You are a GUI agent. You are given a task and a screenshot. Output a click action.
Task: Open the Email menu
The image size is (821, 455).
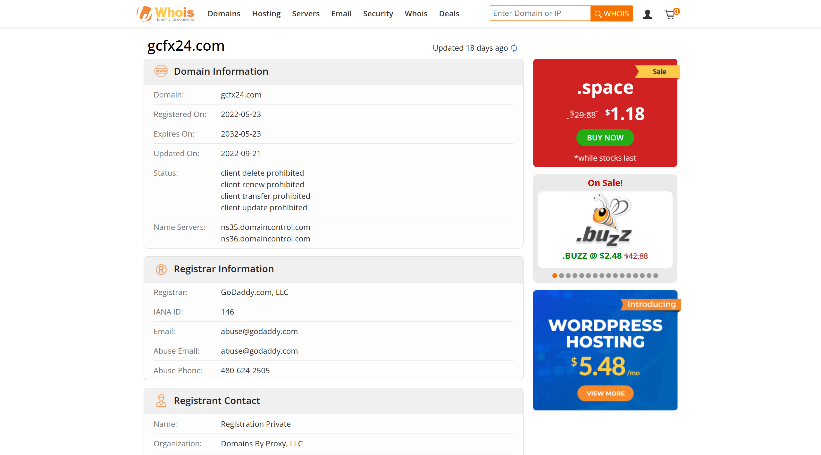341,13
